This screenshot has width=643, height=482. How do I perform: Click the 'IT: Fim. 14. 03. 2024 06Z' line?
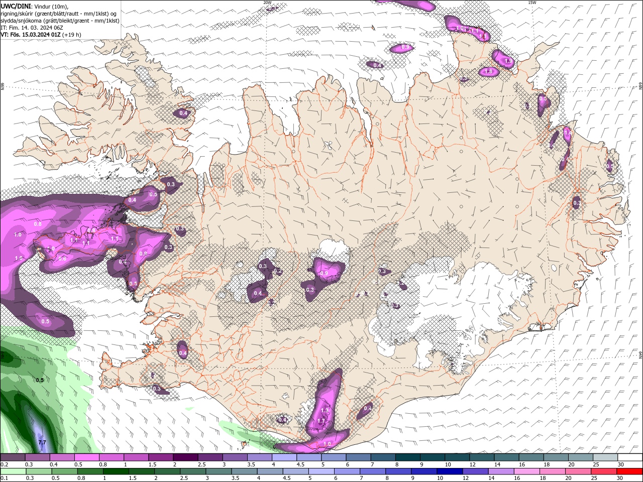31,28
